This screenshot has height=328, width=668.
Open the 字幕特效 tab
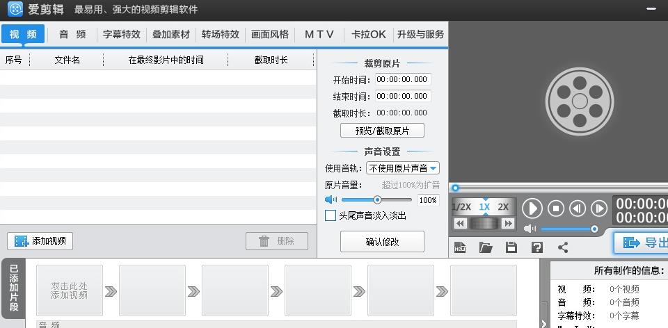click(x=122, y=35)
